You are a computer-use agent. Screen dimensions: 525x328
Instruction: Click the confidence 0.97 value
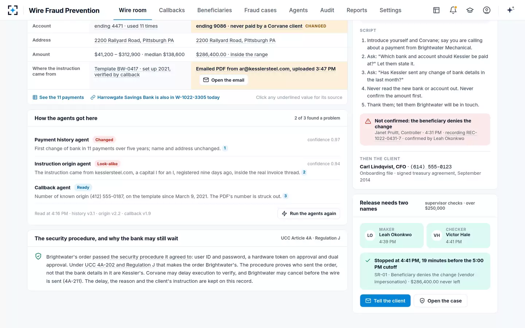pos(324,140)
